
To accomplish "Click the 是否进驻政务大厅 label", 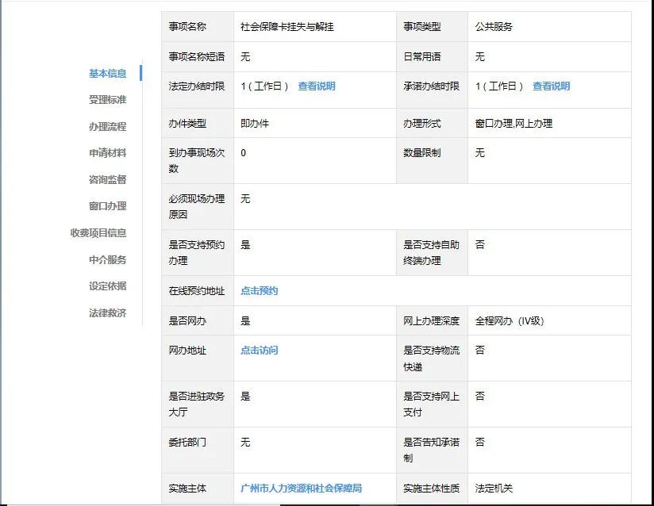I will [x=197, y=404].
